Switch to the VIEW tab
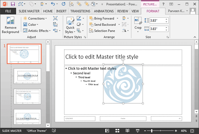 click(135, 11)
